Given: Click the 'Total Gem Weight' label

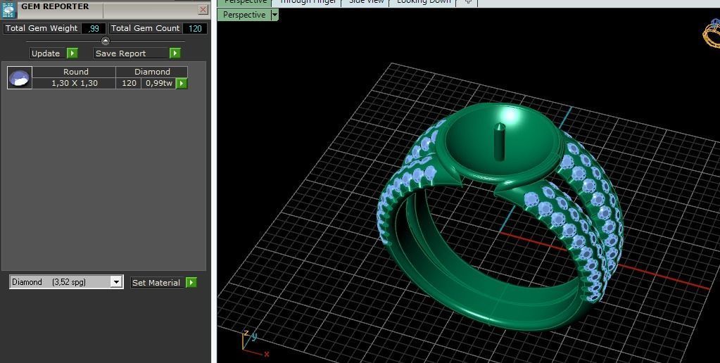Looking at the screenshot, I should [x=42, y=28].
